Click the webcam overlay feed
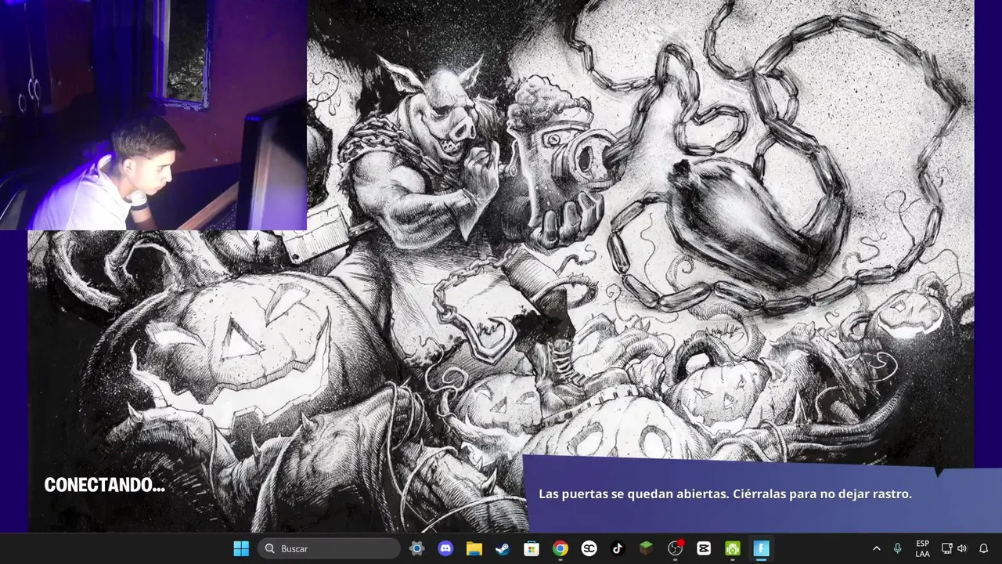1002x564 pixels. pyautogui.click(x=153, y=115)
